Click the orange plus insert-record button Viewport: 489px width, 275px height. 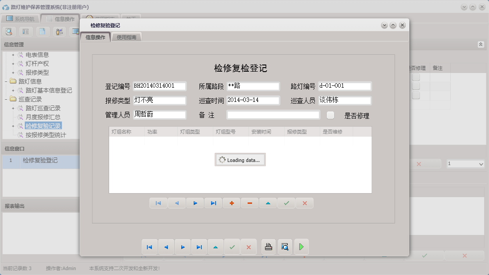tap(232, 203)
